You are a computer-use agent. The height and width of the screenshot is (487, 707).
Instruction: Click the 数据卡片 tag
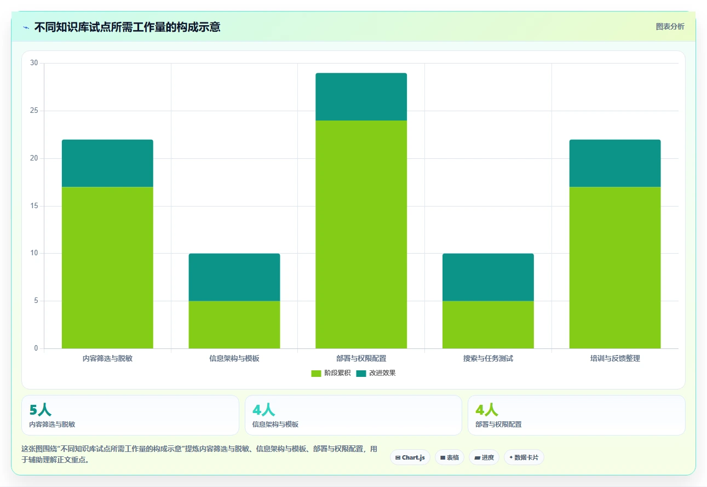pos(524,457)
